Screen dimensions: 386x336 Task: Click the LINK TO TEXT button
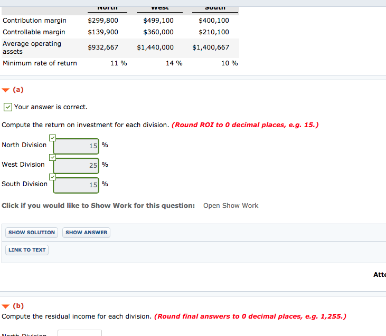(x=27, y=250)
